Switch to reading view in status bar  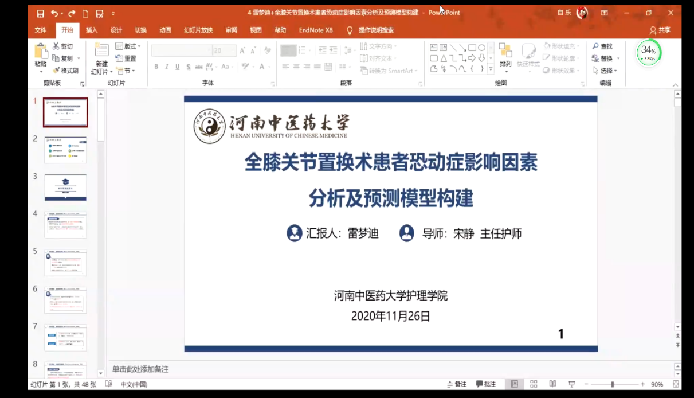click(x=552, y=384)
